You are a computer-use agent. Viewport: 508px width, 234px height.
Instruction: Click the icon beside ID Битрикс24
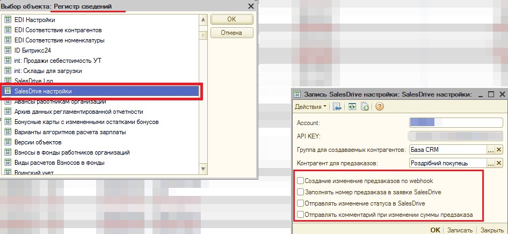[8, 50]
